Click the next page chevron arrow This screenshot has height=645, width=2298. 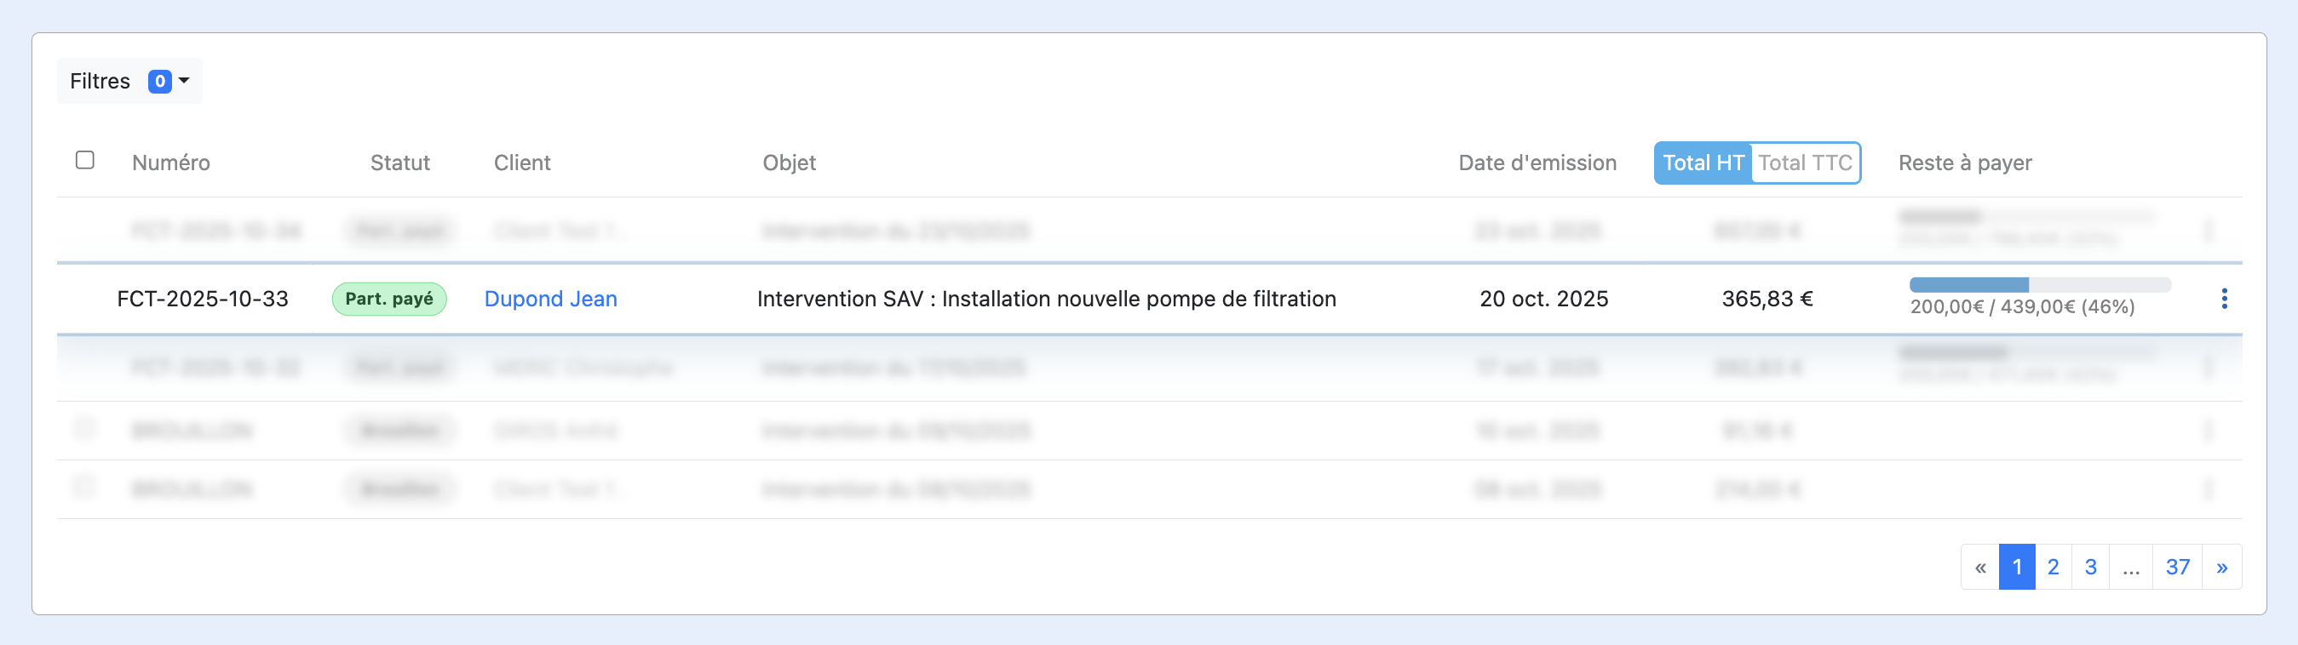coord(2223,566)
